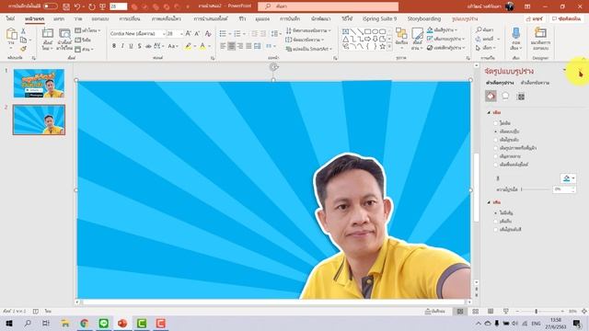Open Designer design ideas
This screenshot has width=589, height=331.
coord(540,39)
